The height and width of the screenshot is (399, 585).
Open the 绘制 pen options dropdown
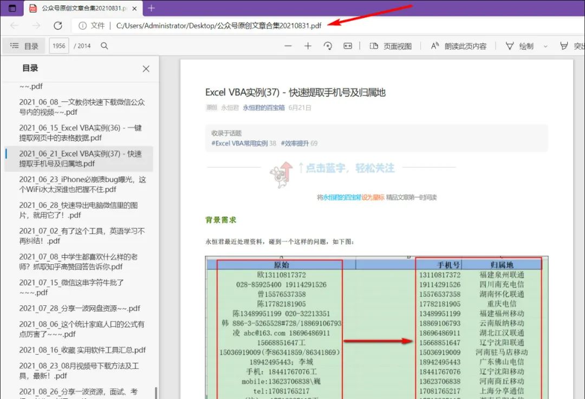(x=544, y=46)
